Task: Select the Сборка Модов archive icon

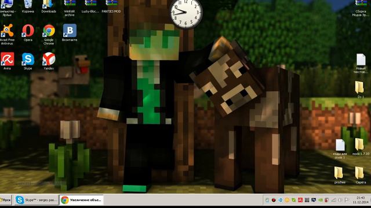Action: point(361,8)
